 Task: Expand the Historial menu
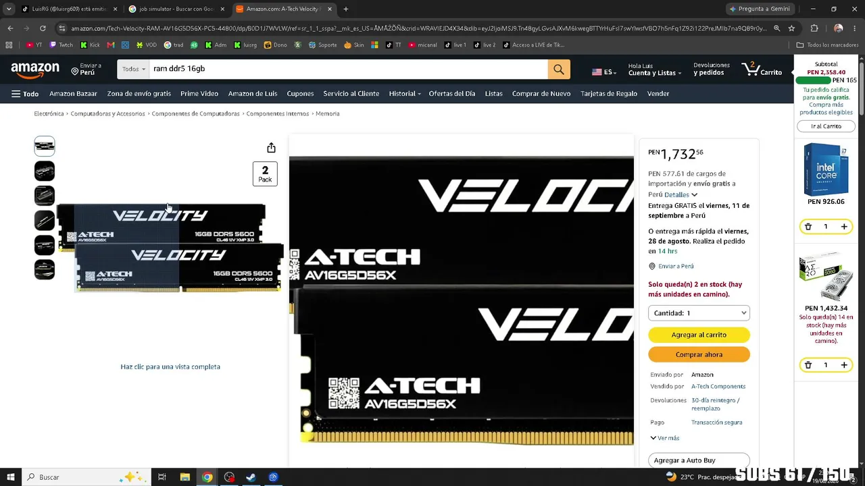click(405, 94)
